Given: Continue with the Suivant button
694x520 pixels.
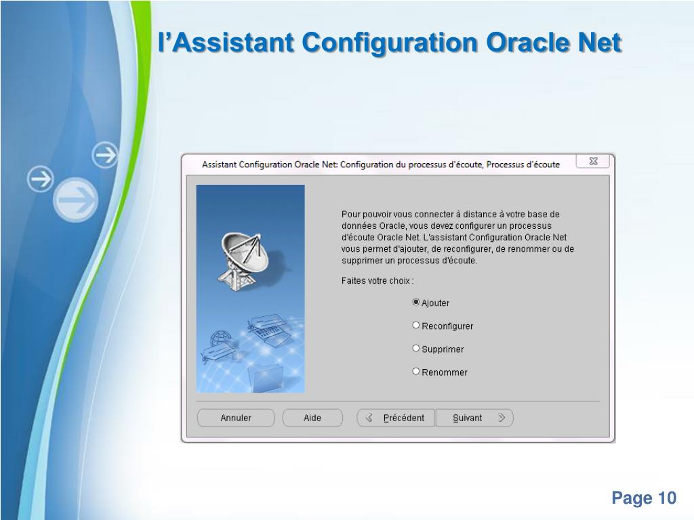Looking at the screenshot, I should [474, 418].
